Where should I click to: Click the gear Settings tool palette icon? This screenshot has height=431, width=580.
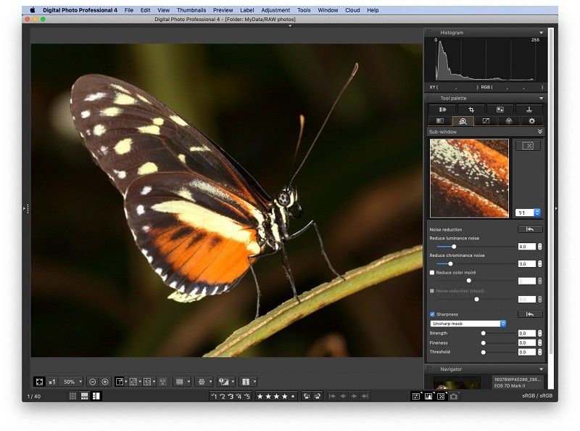[531, 121]
